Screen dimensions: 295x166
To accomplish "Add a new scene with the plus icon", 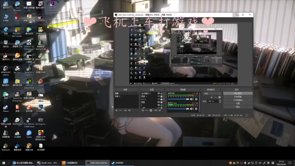I will pos(117,110).
